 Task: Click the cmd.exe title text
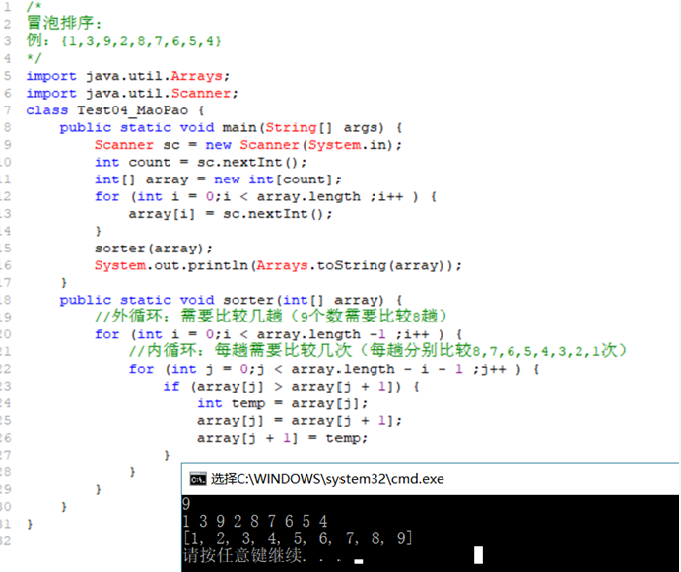[x=327, y=479]
